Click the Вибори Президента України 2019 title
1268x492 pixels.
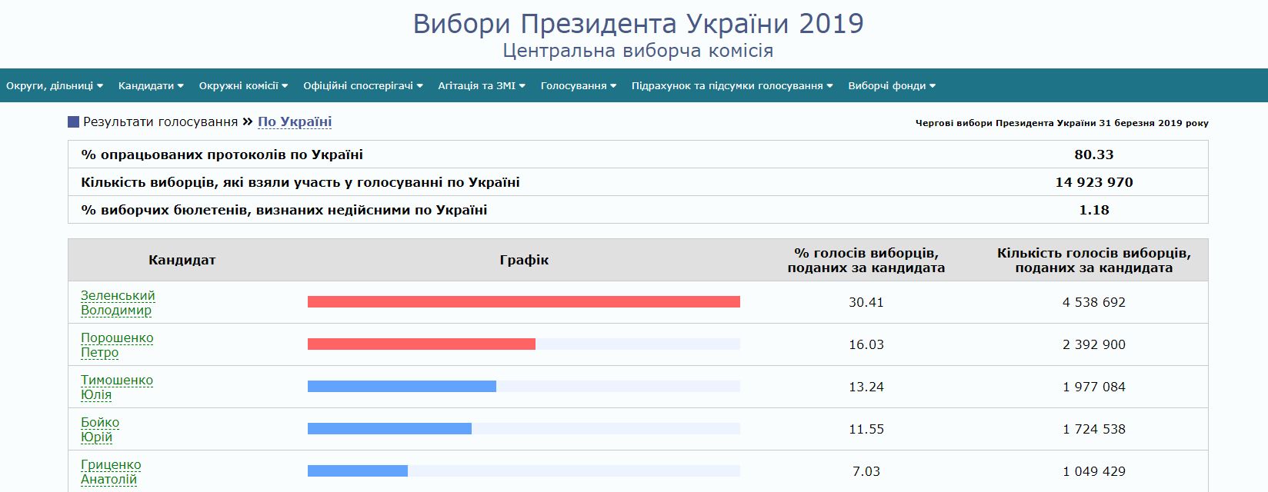click(638, 24)
